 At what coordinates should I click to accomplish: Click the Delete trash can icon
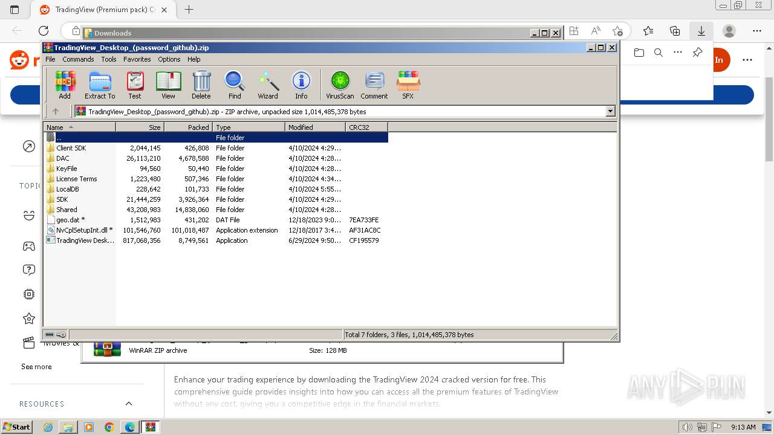(201, 85)
